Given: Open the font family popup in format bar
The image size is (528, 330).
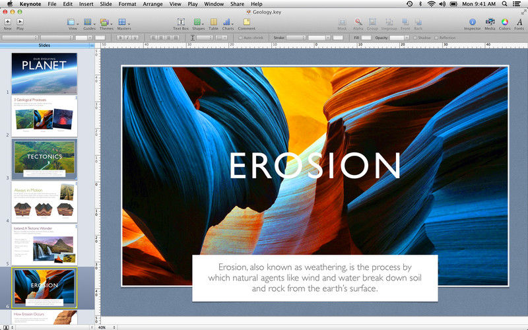Looking at the screenshot, I should click(x=19, y=38).
